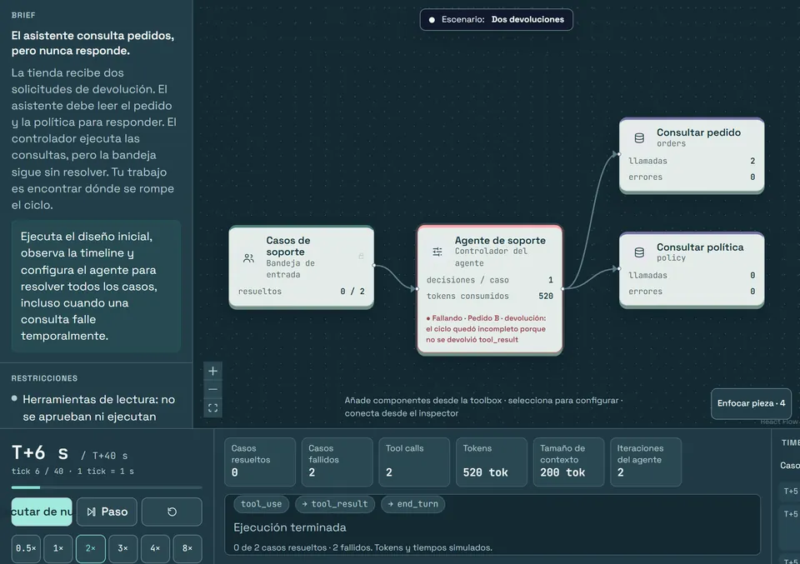The image size is (800, 564).
Task: Click the database icon on Consultar política node
Action: (x=639, y=252)
